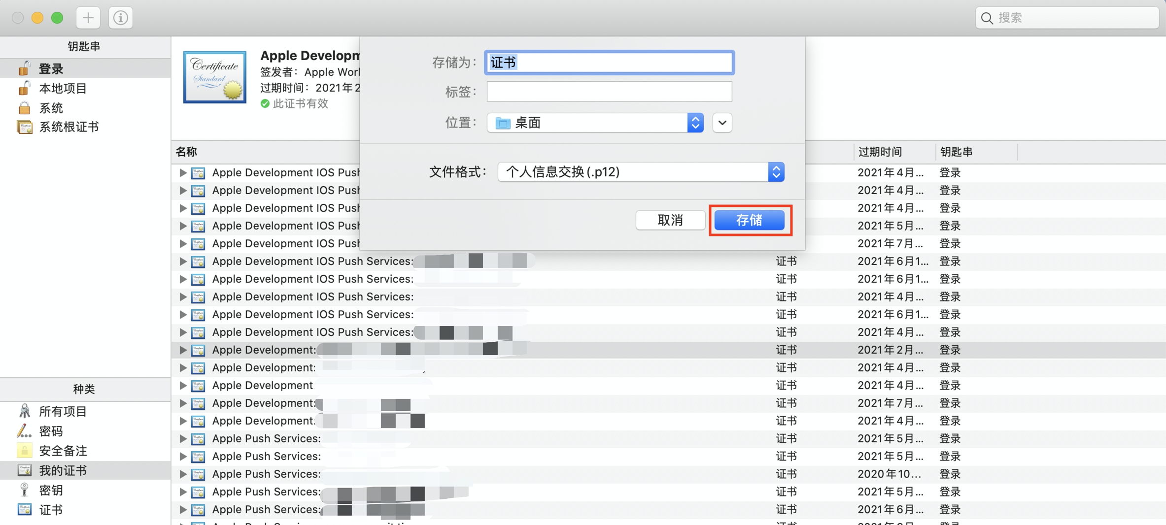
Task: Open the 位置 桌面 location dropdown
Action: pyautogui.click(x=595, y=123)
